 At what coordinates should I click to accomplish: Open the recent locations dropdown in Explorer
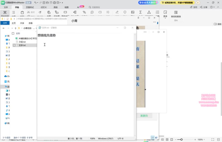point(12,28)
